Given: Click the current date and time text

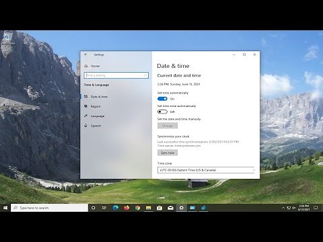Looking at the screenshot, I should click(x=178, y=84).
